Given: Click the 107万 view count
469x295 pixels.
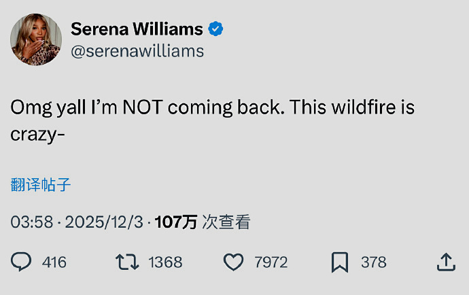Looking at the screenshot, I should (176, 222).
